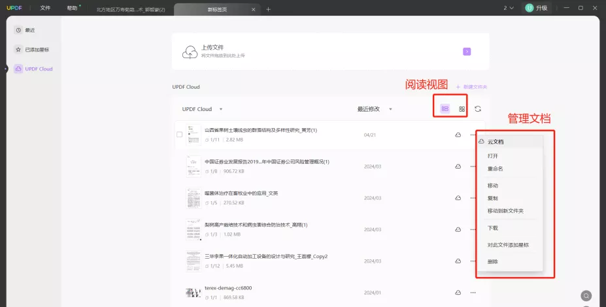Click cloud icon for 山西省果树土壤线虫 file
606x307 pixels.
pos(458,135)
